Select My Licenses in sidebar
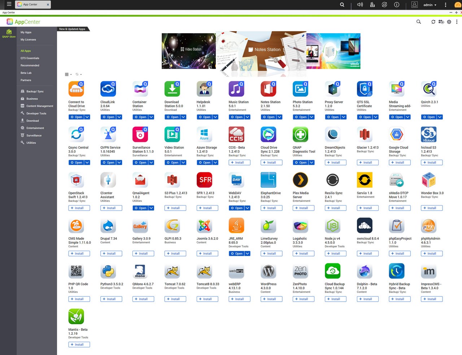This screenshot has width=462, height=355. click(x=28, y=39)
